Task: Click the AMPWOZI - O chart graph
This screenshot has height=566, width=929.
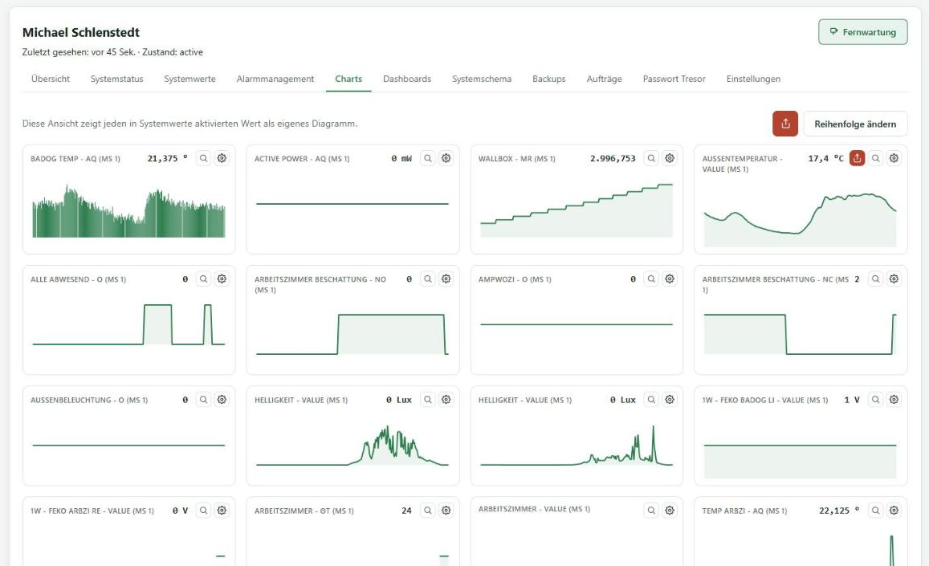Action: [577, 324]
